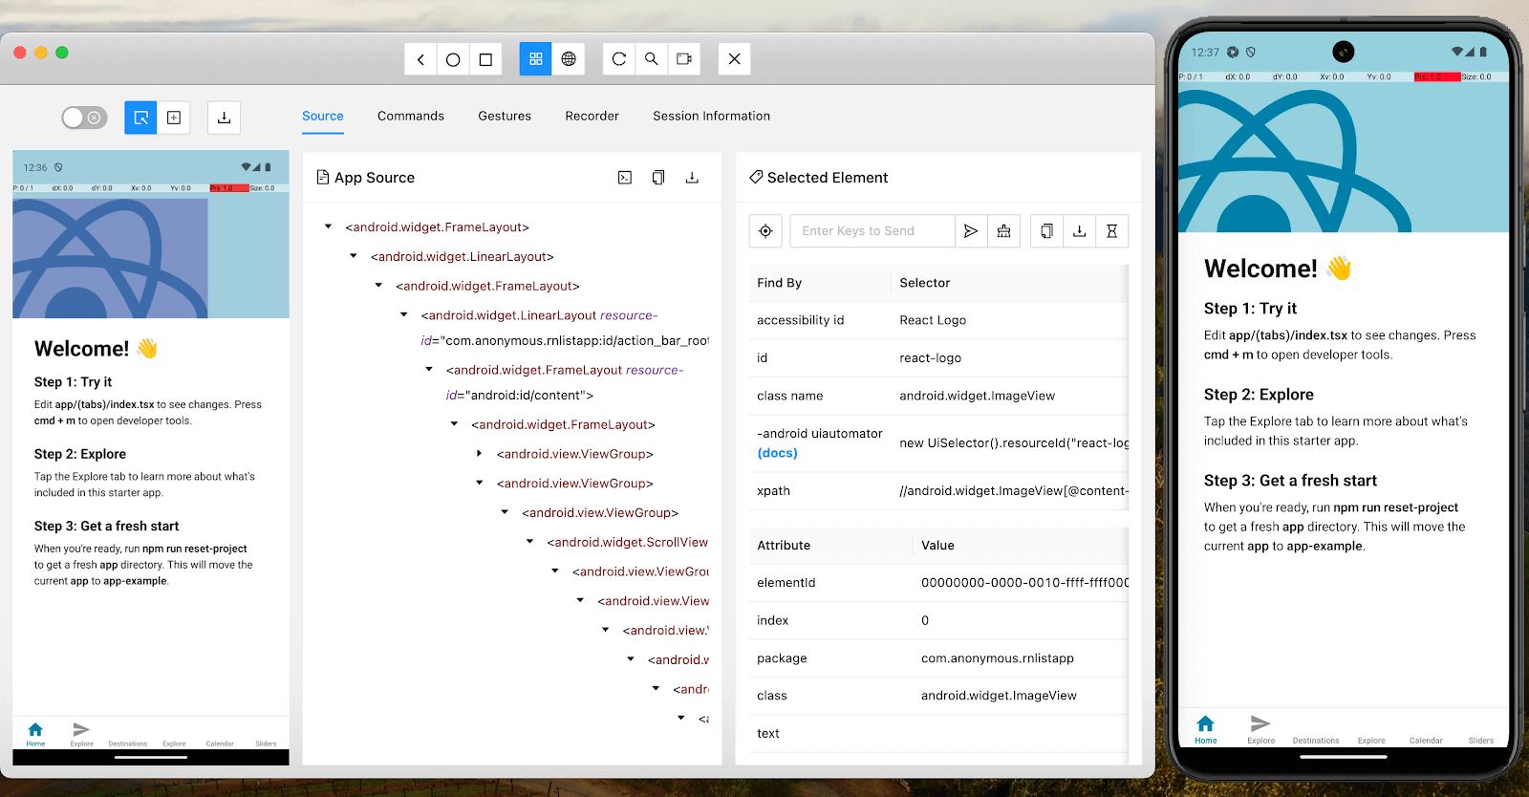Click Calendar tab in Inspector screenshot
Image resolution: width=1529 pixels, height=797 pixels.
tap(220, 743)
